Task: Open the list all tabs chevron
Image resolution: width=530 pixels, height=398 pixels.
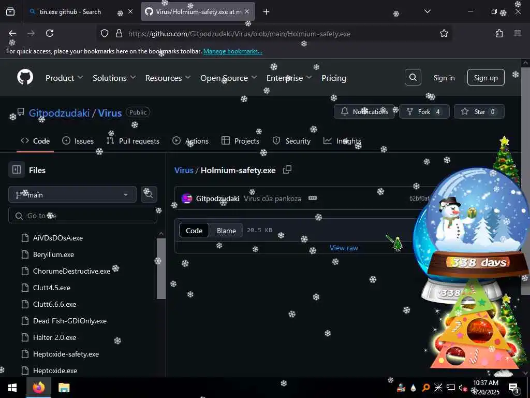Action: (427, 11)
